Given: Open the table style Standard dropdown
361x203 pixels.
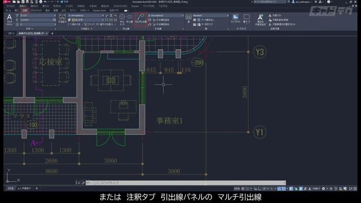Looking at the screenshot, I should (x=210, y=15).
